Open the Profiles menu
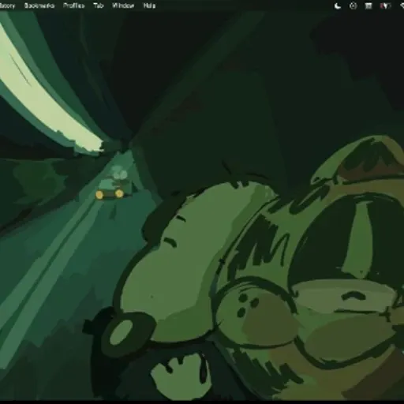The height and width of the screenshot is (404, 404). tap(74, 6)
